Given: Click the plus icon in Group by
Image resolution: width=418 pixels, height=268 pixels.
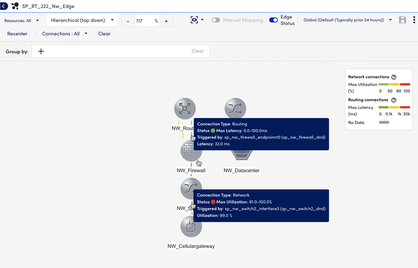Looking at the screenshot, I should (41, 51).
